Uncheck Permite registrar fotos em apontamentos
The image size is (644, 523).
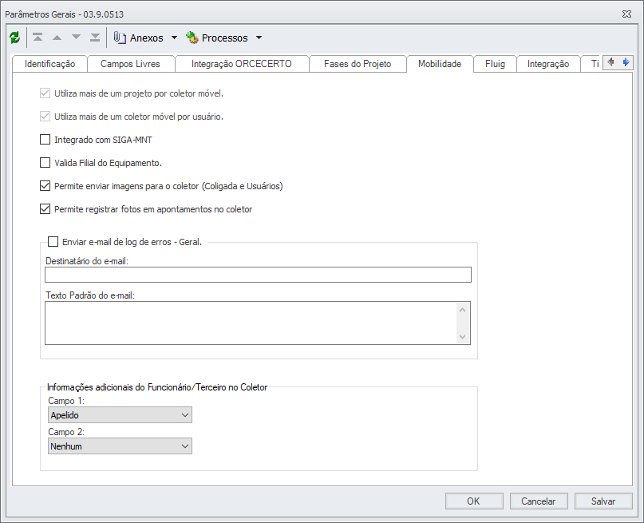(x=45, y=209)
